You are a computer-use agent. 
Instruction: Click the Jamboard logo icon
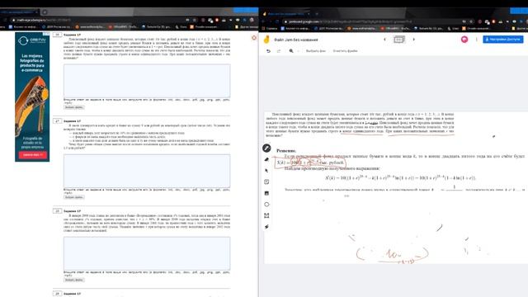pos(266,40)
